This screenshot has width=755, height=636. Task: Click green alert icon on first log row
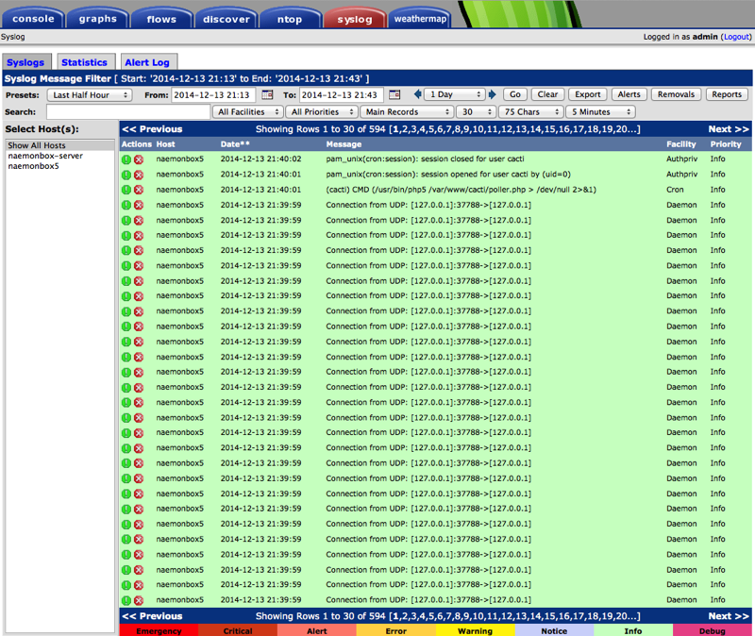tap(126, 159)
